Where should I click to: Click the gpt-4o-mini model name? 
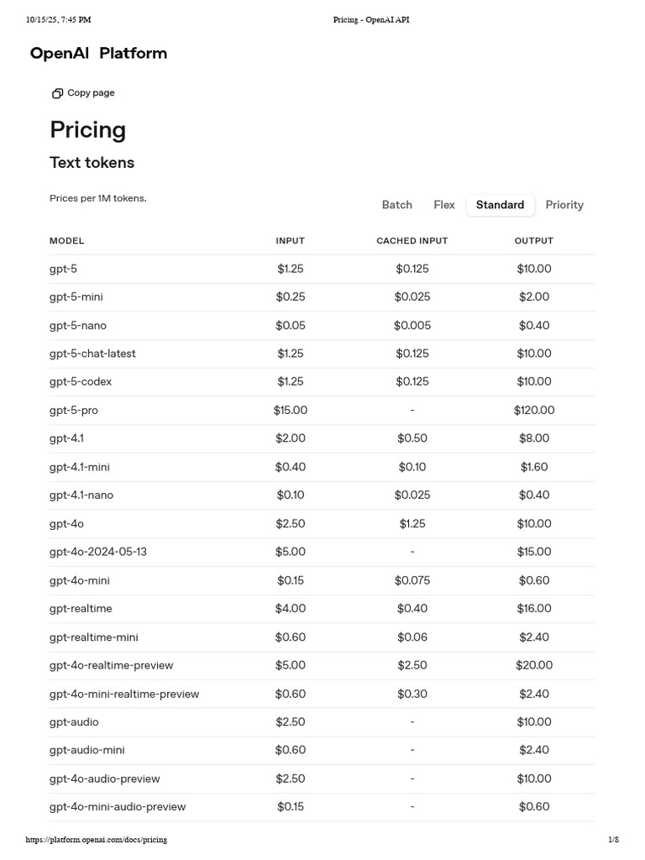pos(80,580)
